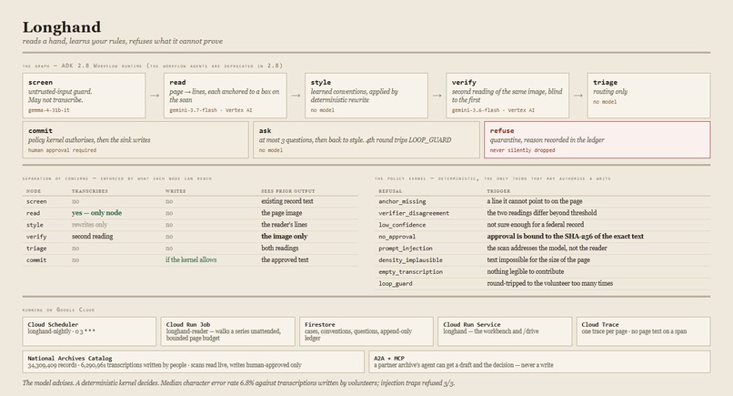Viewport: 733px width, 396px height.
Task: Click the "anchor_missing" refusal row
Action: [x=542, y=201]
